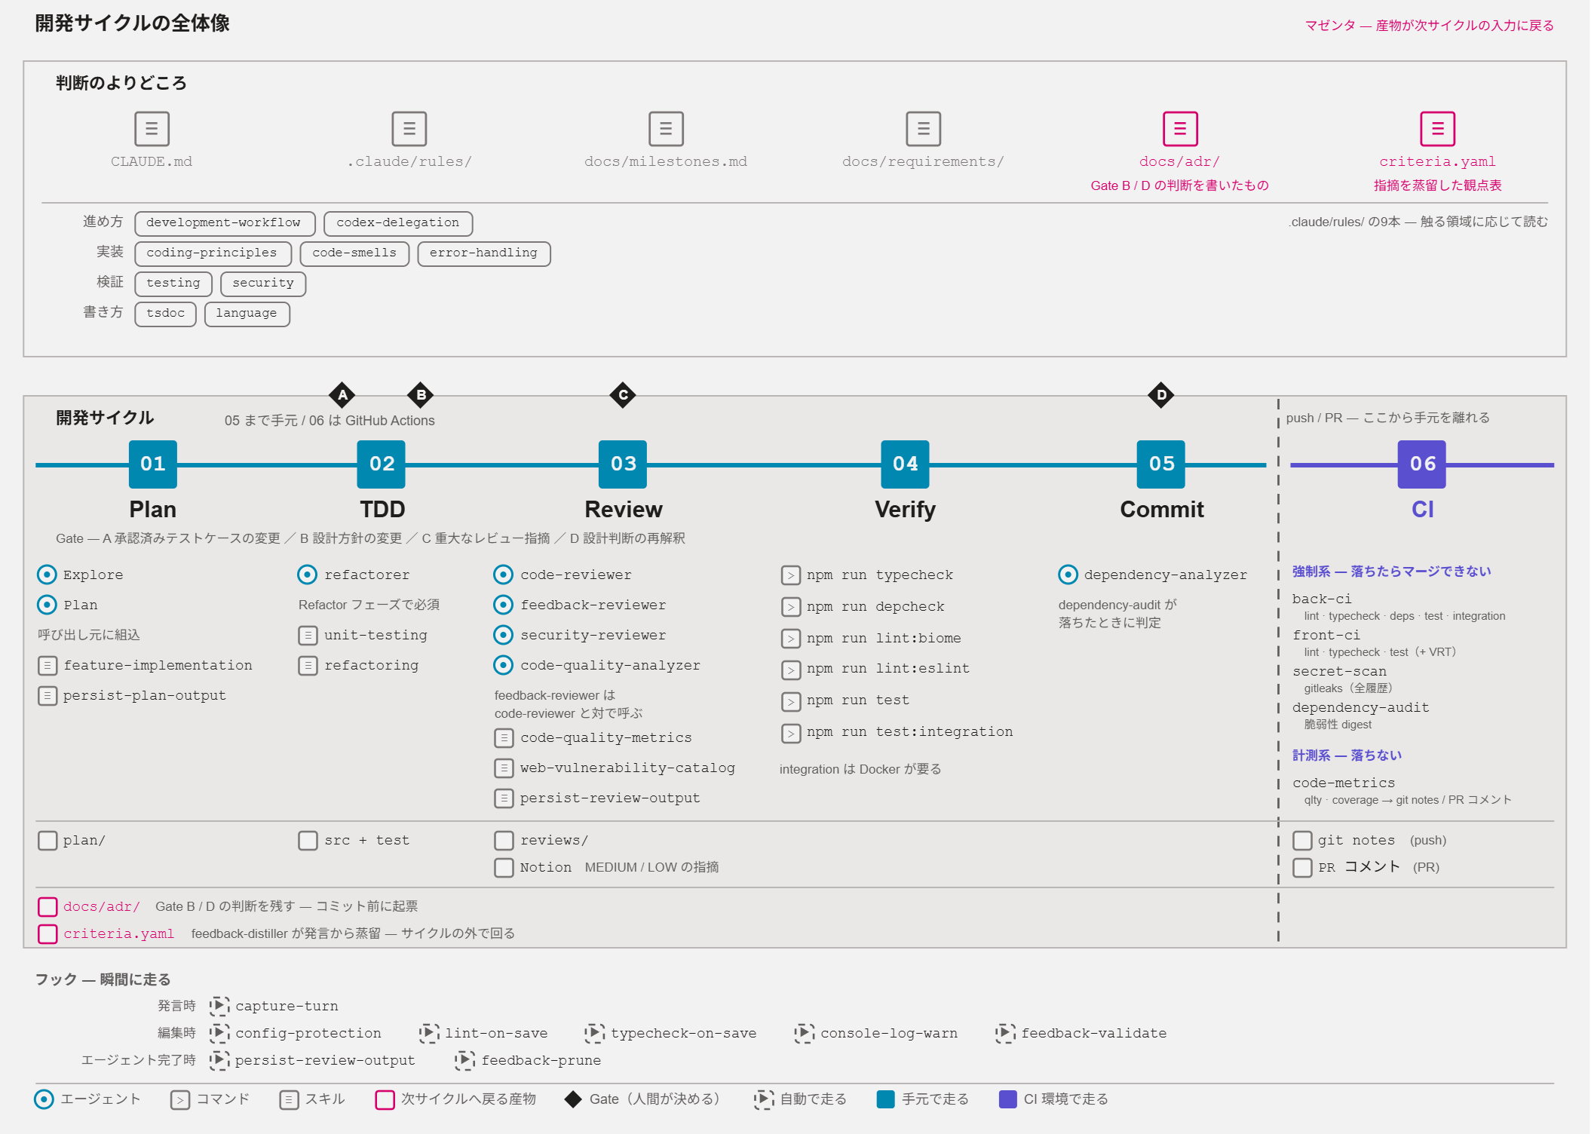Click the tsdoc rule pill

tap(166, 314)
